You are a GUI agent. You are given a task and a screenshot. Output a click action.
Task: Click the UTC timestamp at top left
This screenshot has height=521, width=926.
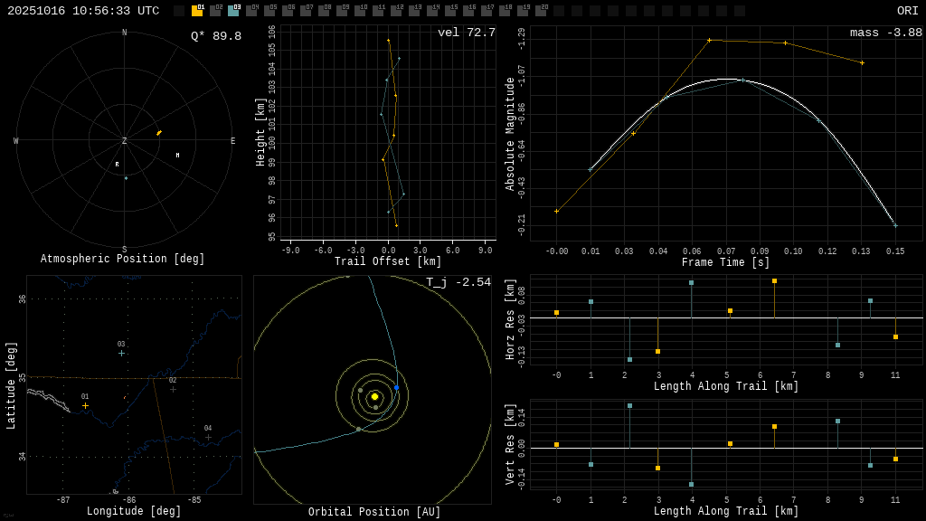tap(83, 11)
